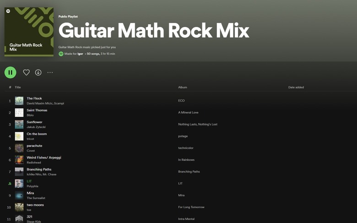This screenshot has width=357, height=223.
Task: Click the Spotify logo next to Made for
Action: coord(61,54)
